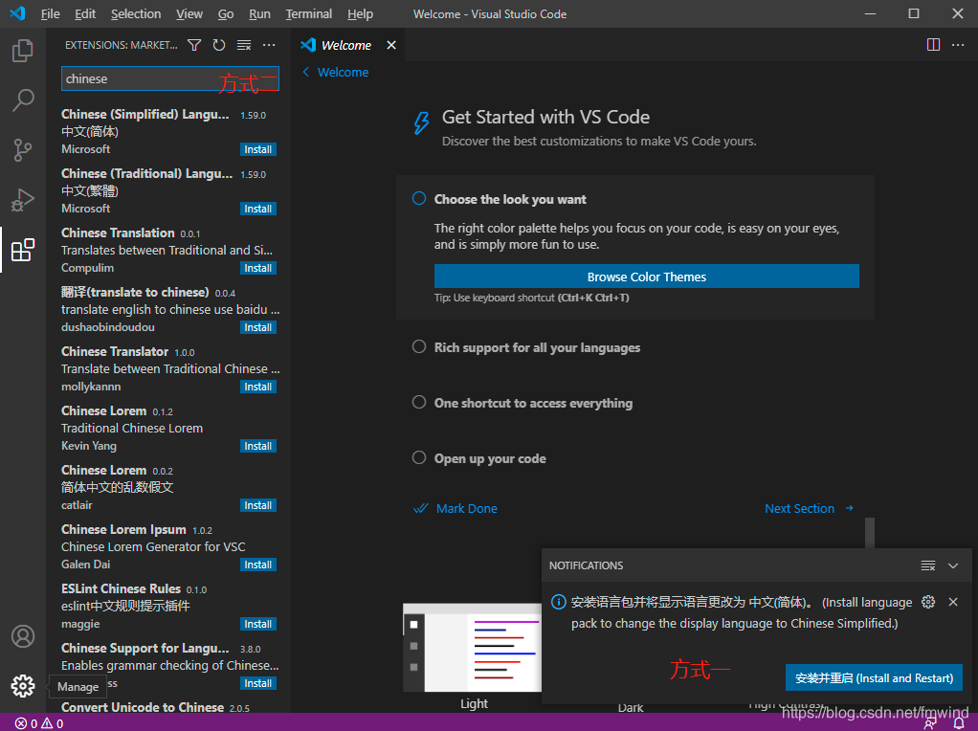978x731 pixels.
Task: Install ESLint Chinese Rules by maggie
Action: pyautogui.click(x=257, y=624)
